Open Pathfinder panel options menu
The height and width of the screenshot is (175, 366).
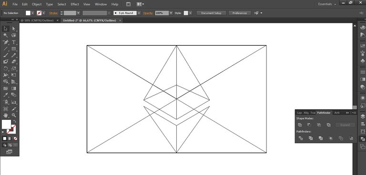(354, 113)
